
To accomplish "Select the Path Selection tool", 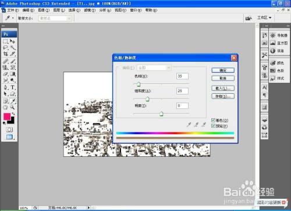I will (x=5, y=94).
